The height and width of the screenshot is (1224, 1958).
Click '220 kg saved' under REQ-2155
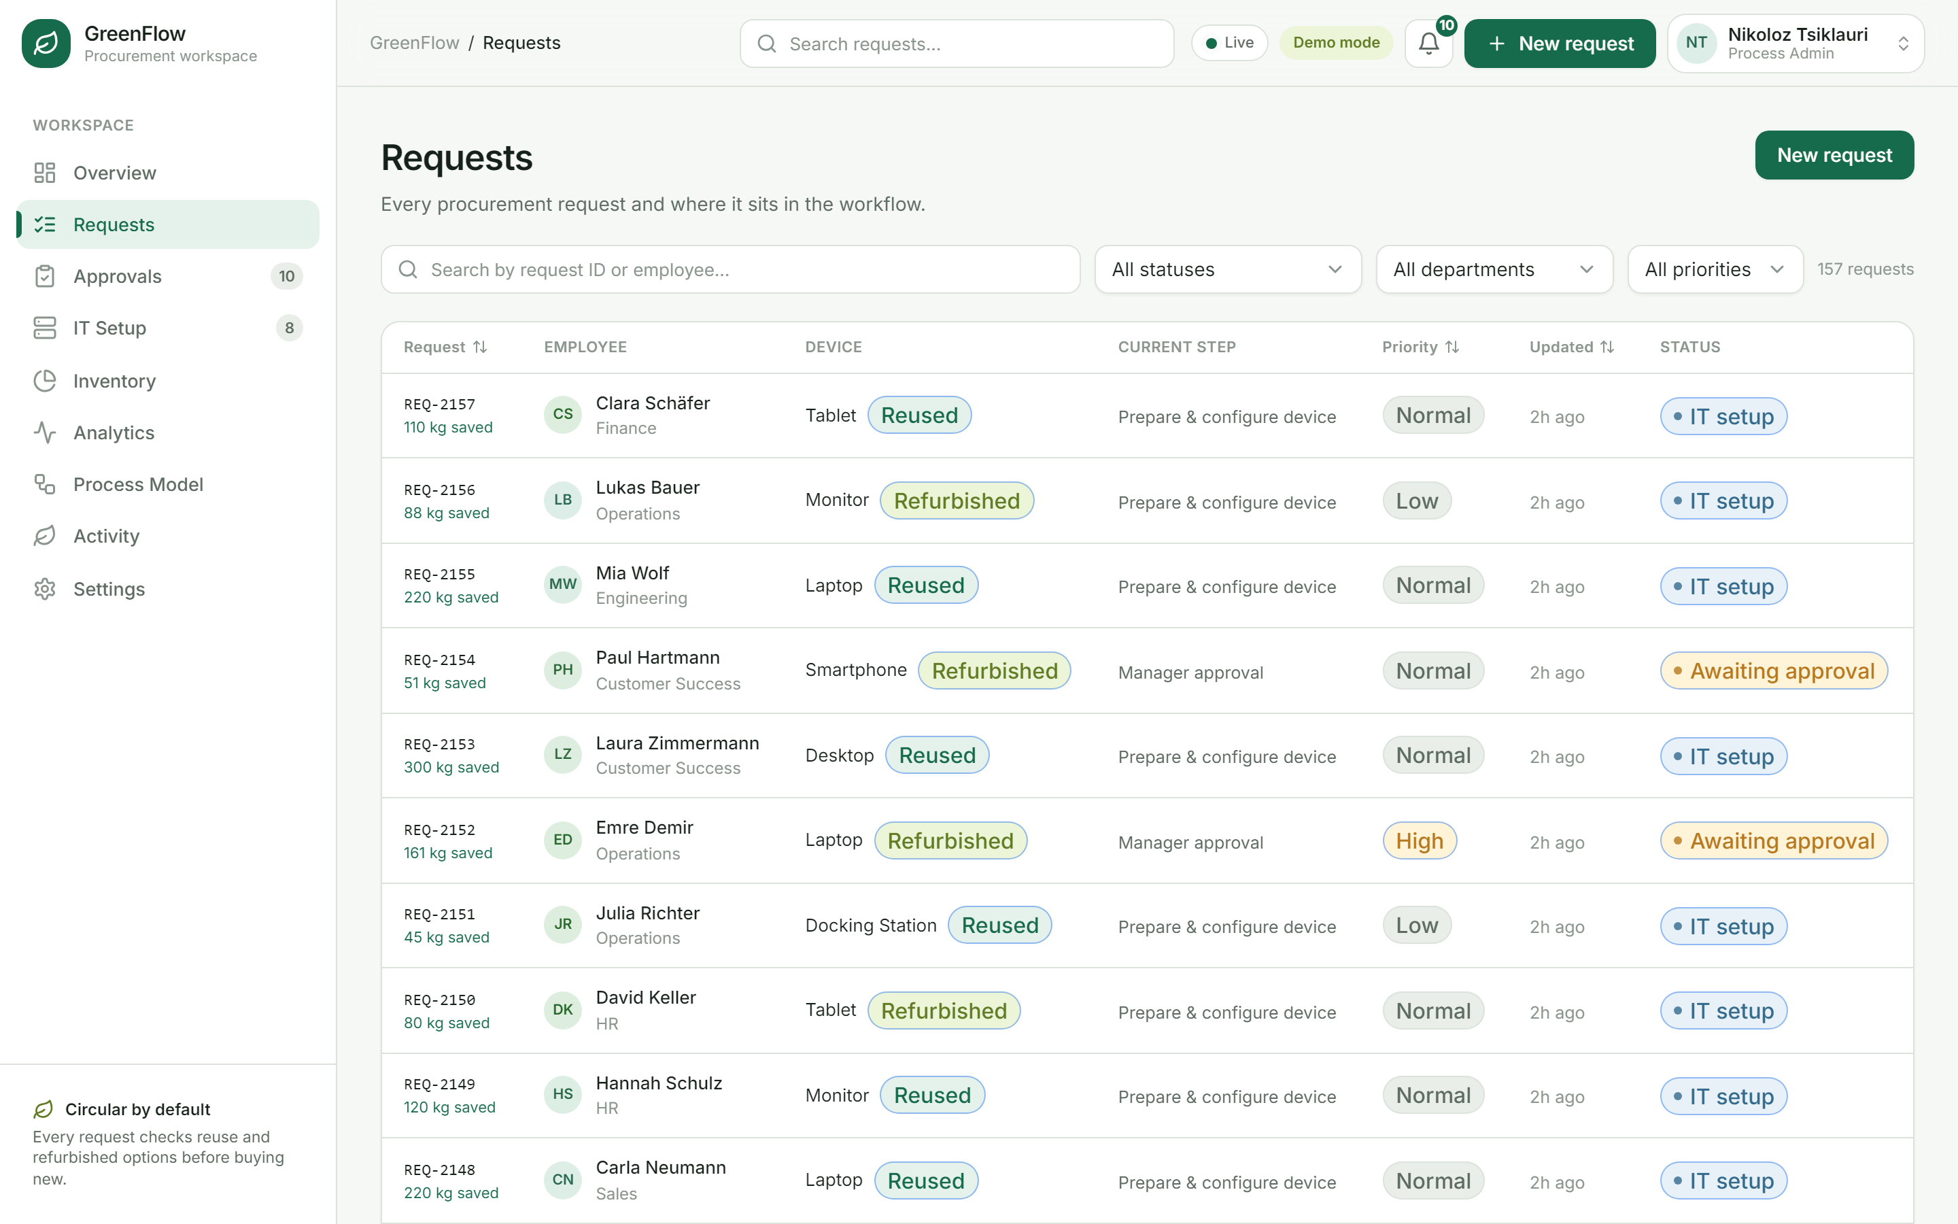(x=451, y=596)
